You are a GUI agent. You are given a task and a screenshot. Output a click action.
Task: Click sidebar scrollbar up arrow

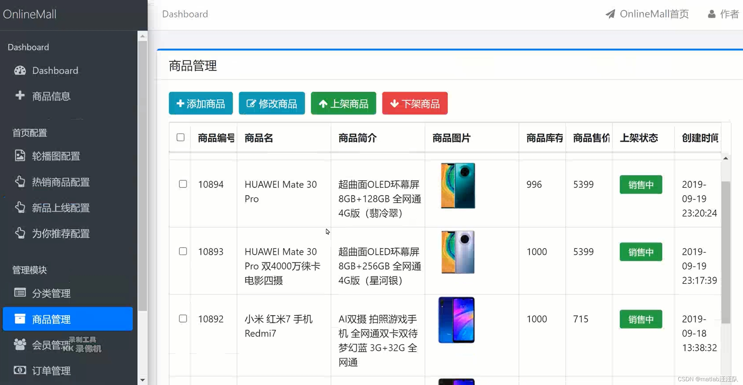point(142,36)
